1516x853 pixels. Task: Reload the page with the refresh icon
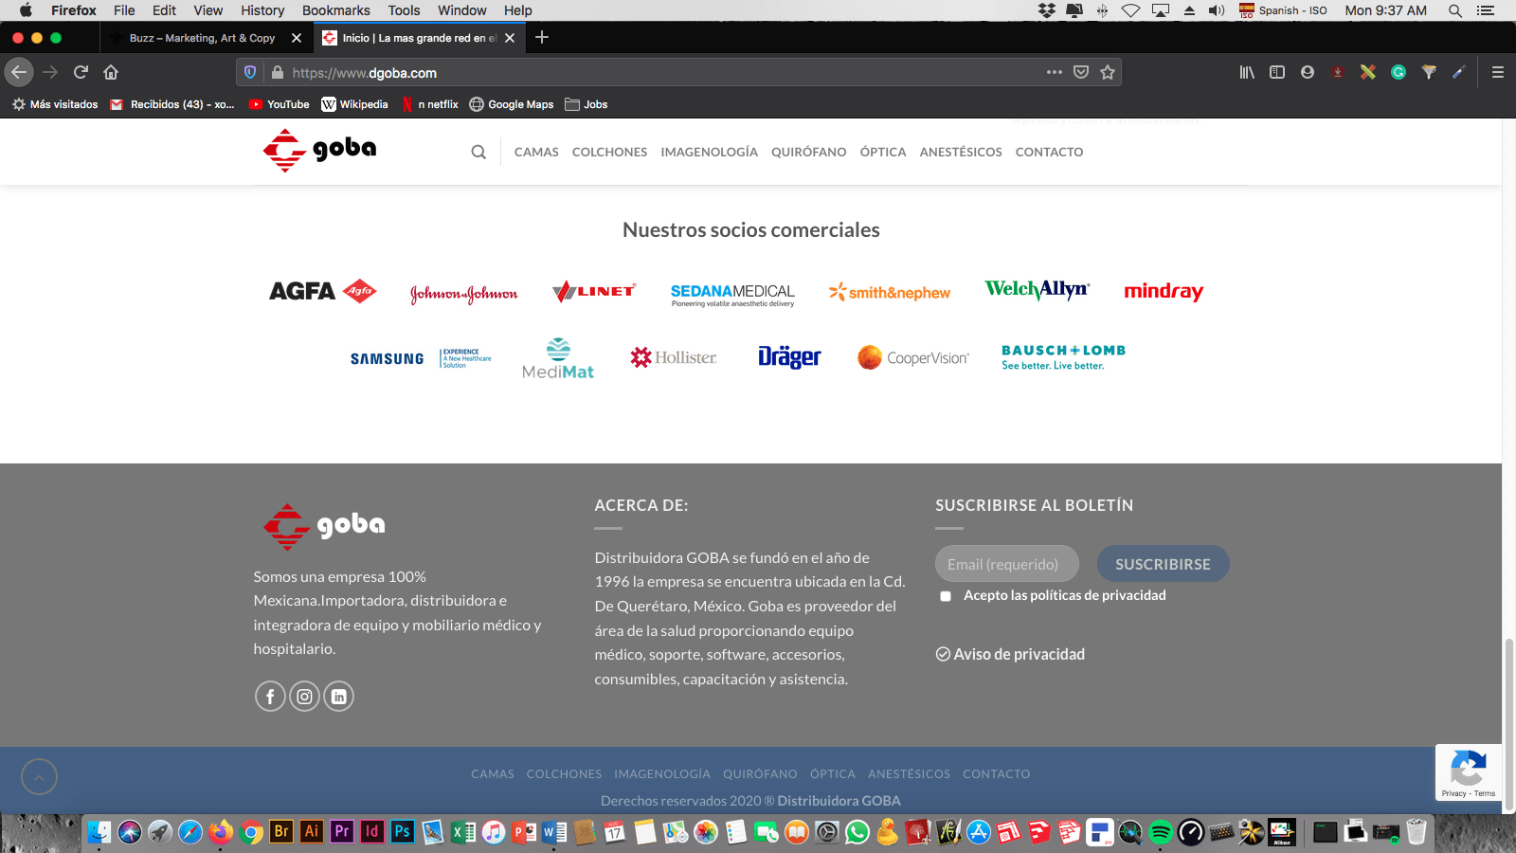pyautogui.click(x=81, y=72)
